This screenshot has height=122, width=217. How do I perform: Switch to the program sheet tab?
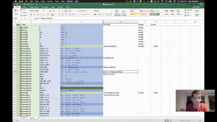click(24, 118)
